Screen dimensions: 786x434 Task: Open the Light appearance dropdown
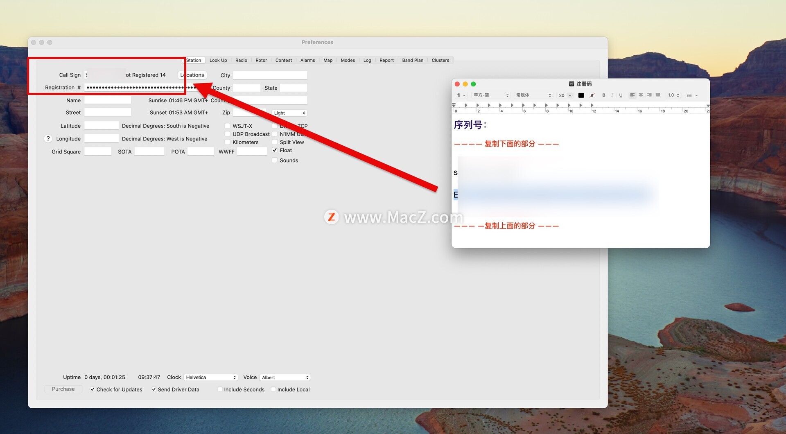tap(289, 113)
